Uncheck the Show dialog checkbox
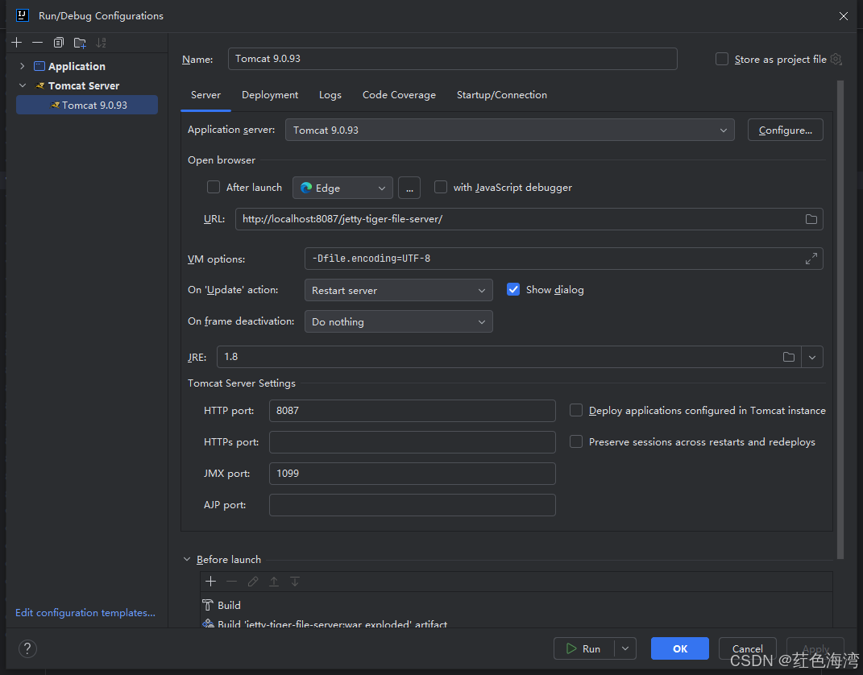 pos(513,289)
